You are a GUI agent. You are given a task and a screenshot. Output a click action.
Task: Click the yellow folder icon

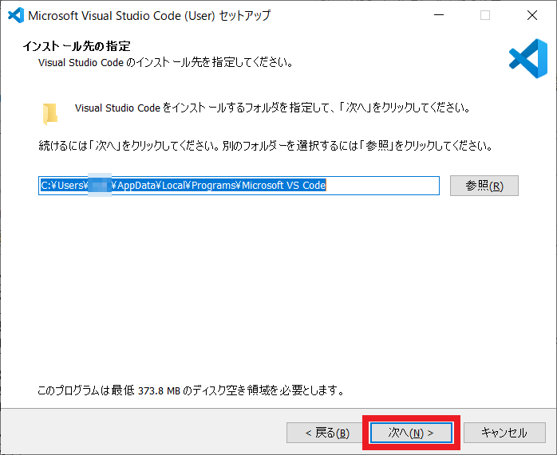pyautogui.click(x=50, y=114)
